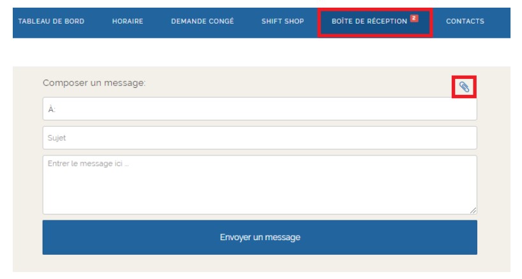This screenshot has height=279, width=522.
Task: Click the 'Sujet' placeholder text
Action: [x=57, y=138]
